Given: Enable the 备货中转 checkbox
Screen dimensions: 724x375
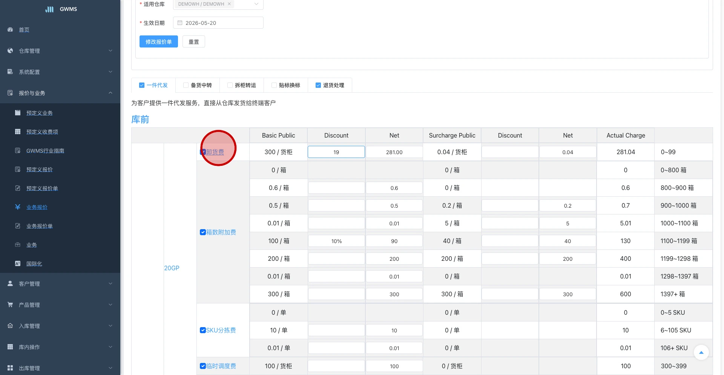Looking at the screenshot, I should [x=186, y=85].
